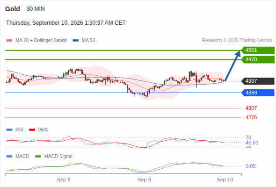Select the blue 4359 pivot tag
The image size is (276, 187).
258,93
